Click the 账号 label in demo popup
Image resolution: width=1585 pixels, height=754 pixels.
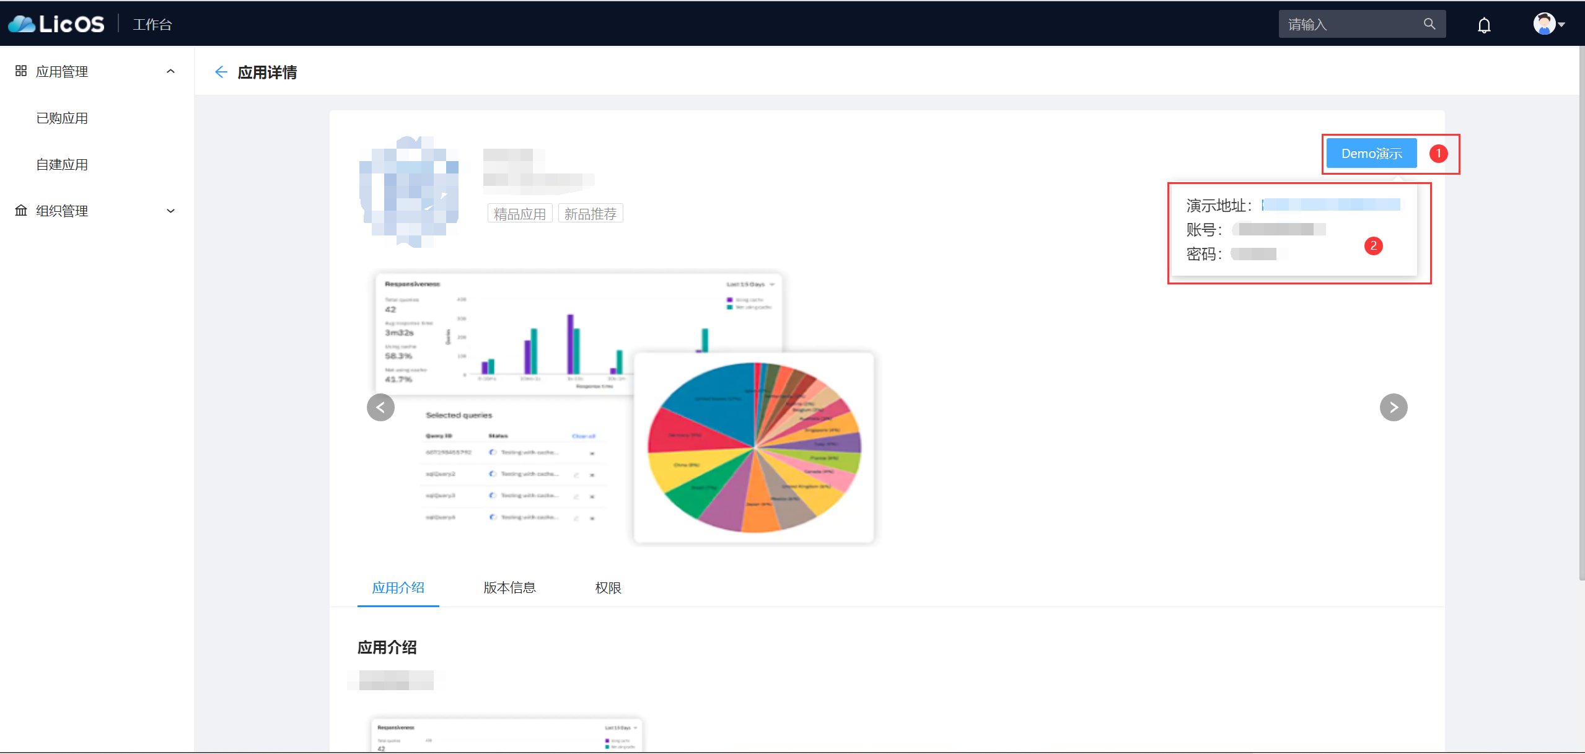[x=1204, y=230]
